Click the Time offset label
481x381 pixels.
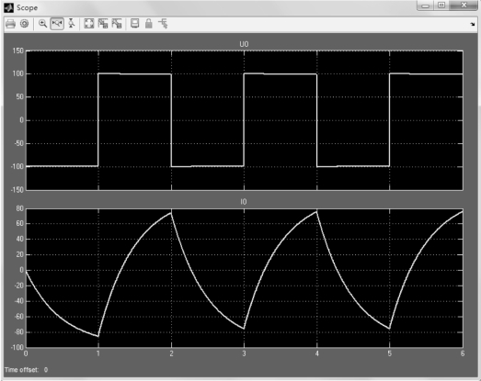pyautogui.click(x=21, y=370)
